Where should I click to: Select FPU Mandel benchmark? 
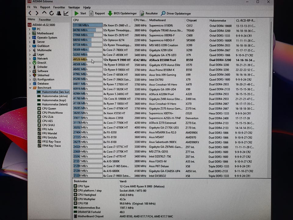tap(47, 133)
